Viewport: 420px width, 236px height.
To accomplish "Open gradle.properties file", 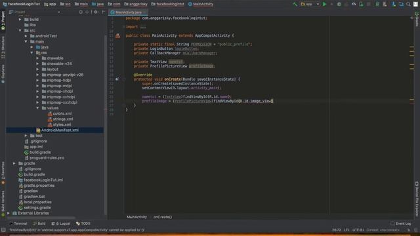I will pos(37,186).
